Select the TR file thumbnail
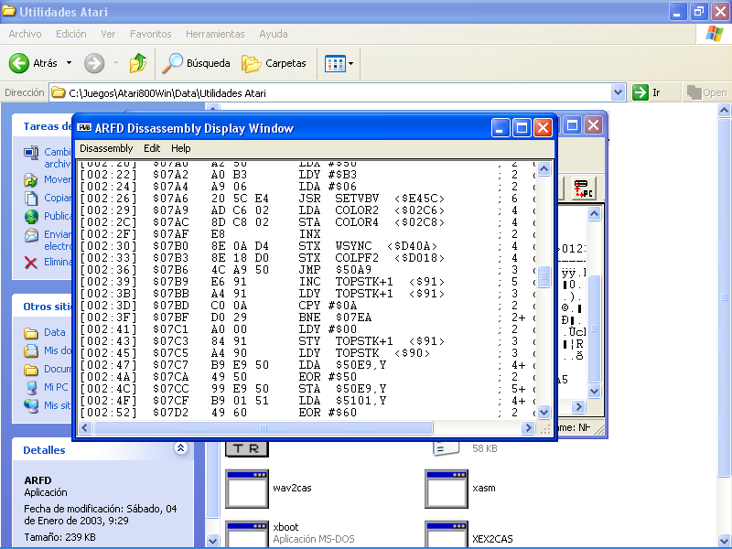Viewport: 732px width, 549px height. pos(247,449)
